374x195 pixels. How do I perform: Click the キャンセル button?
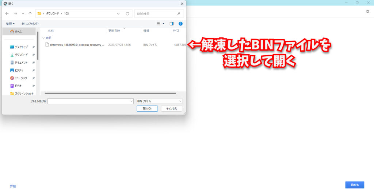(x=171, y=108)
